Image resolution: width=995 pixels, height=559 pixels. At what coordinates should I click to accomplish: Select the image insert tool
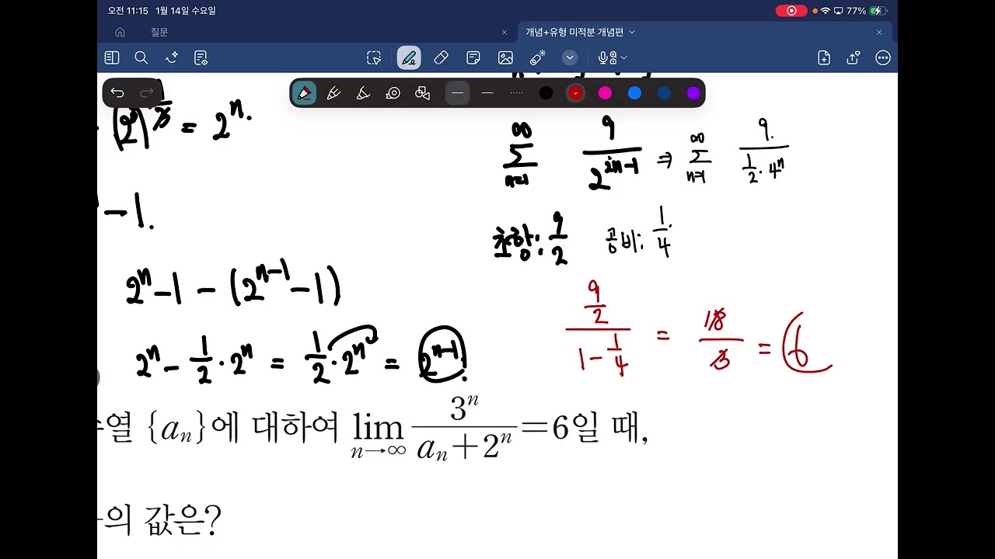505,57
